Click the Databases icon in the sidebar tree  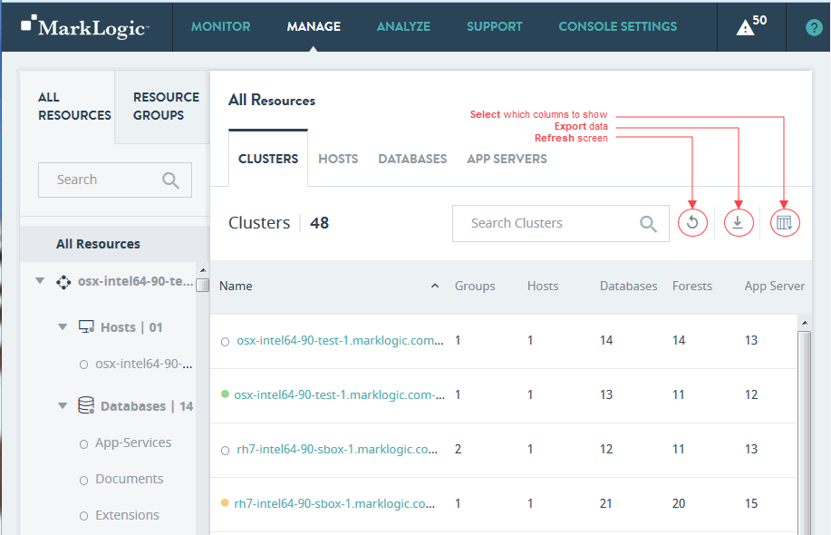pos(85,405)
